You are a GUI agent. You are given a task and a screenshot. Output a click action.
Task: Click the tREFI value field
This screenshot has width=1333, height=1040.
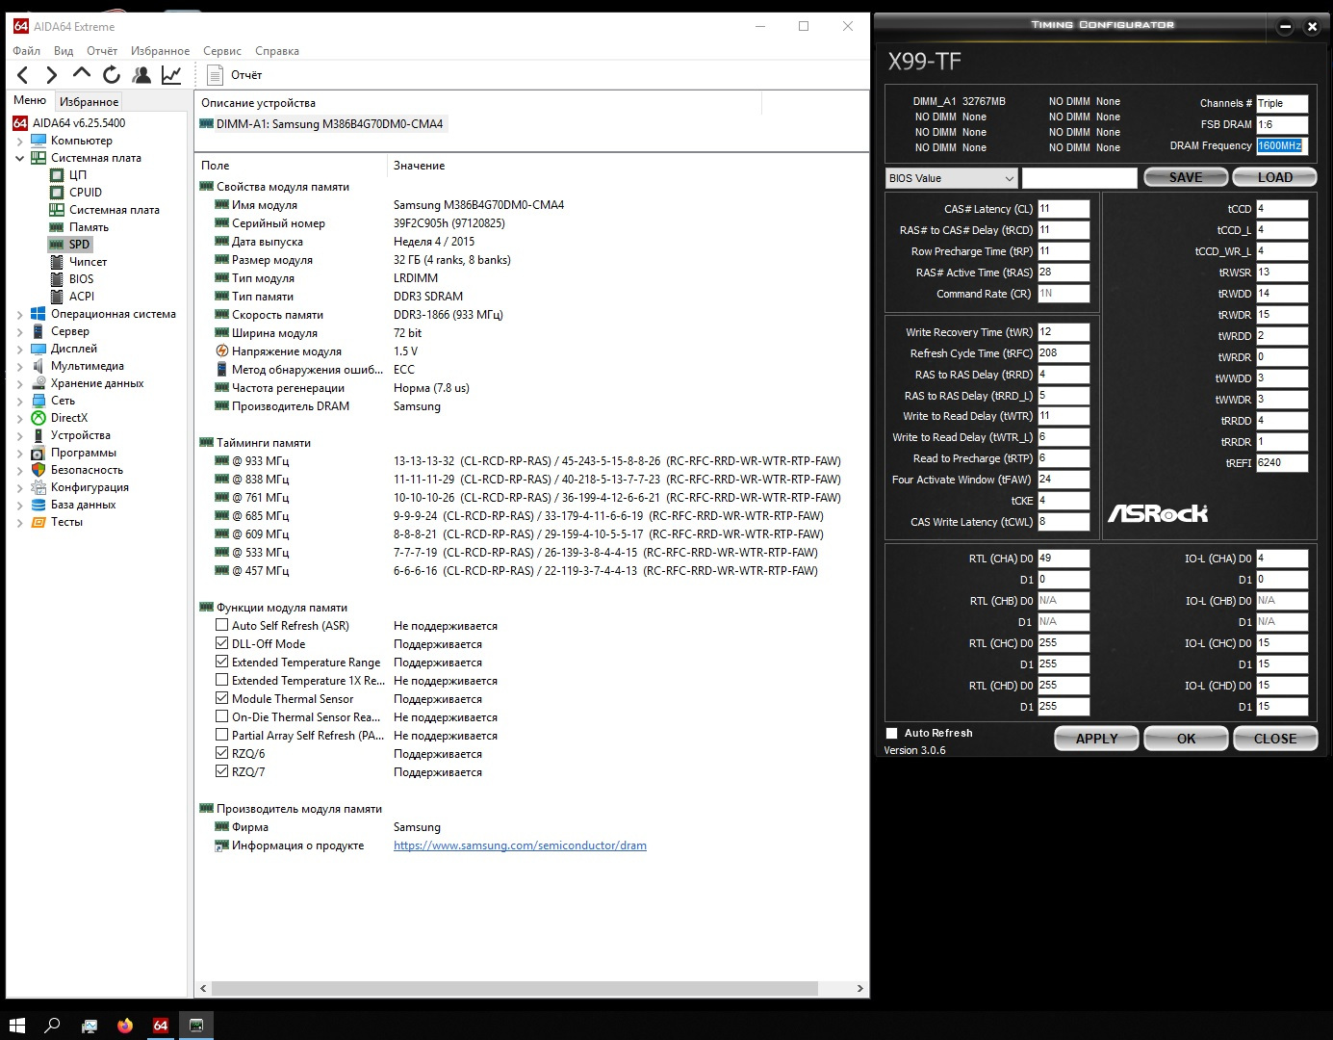[x=1282, y=463]
